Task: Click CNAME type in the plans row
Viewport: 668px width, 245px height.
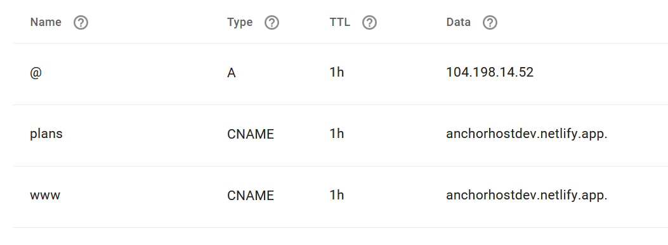Action: pos(251,134)
